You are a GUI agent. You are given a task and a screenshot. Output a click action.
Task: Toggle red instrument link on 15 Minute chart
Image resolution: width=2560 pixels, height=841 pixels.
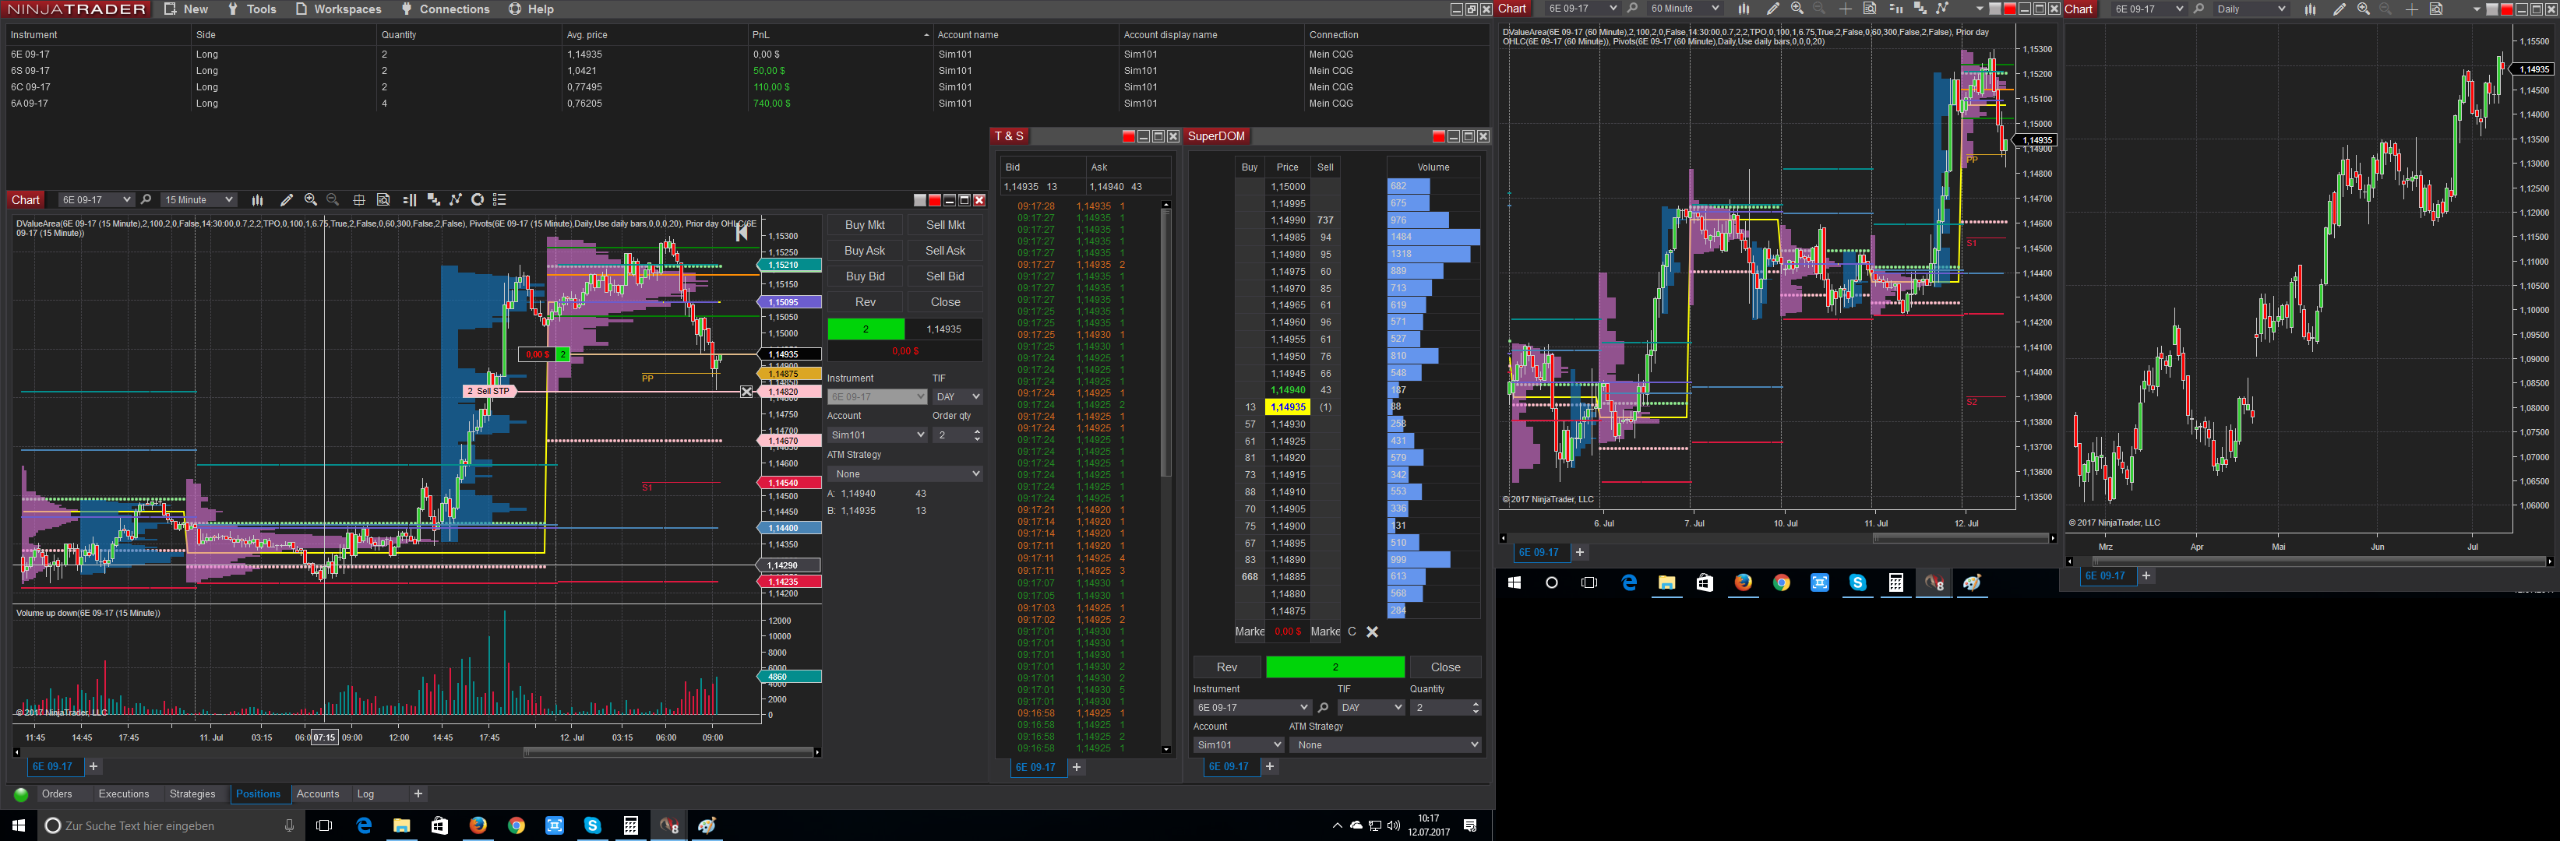tap(935, 199)
